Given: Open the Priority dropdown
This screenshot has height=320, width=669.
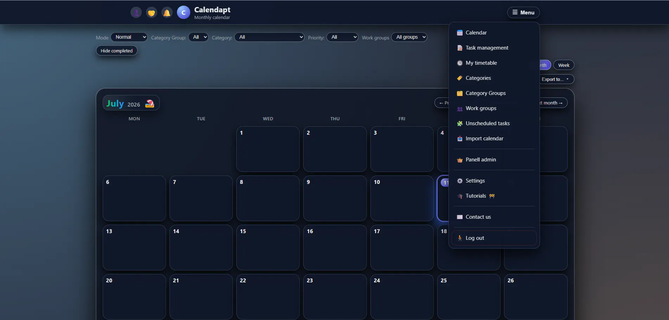Looking at the screenshot, I should coord(342,37).
